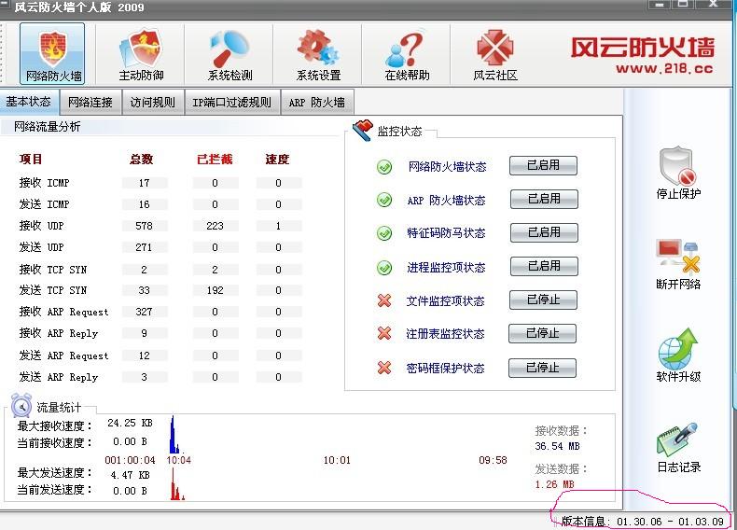This screenshot has width=737, height=530.
Task: Select the 接收 ARP Request row label
Action: [x=64, y=312]
